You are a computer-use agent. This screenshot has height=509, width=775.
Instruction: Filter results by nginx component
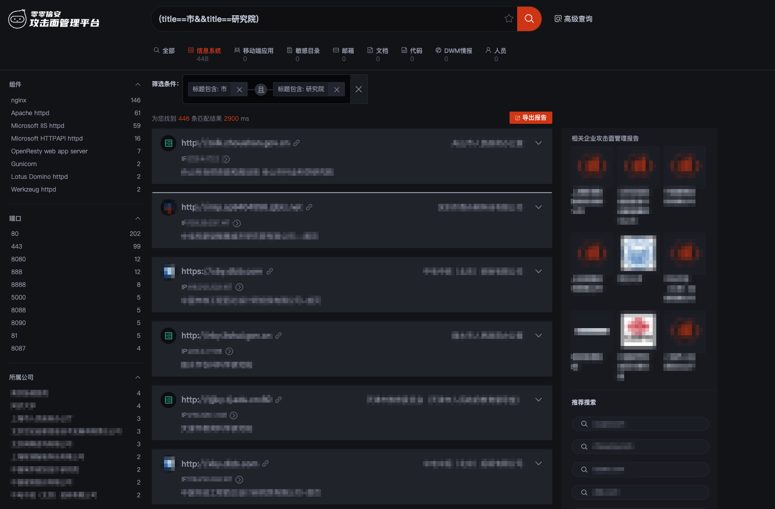click(x=19, y=100)
